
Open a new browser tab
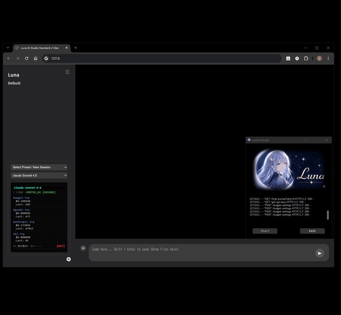point(75,48)
